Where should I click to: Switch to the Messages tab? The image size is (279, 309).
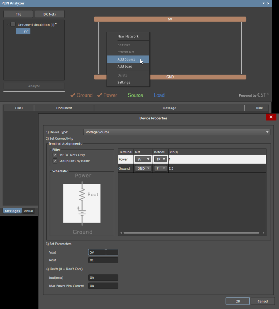click(x=12, y=211)
